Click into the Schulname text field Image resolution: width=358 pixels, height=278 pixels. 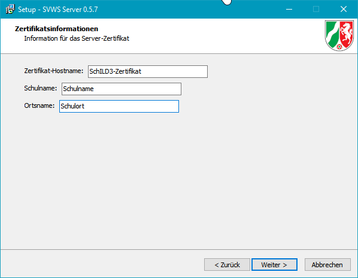tap(122, 89)
